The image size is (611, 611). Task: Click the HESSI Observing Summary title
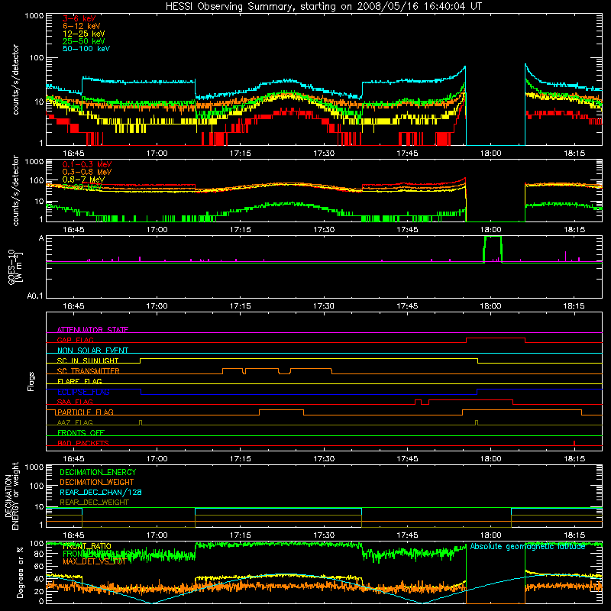[323, 6]
